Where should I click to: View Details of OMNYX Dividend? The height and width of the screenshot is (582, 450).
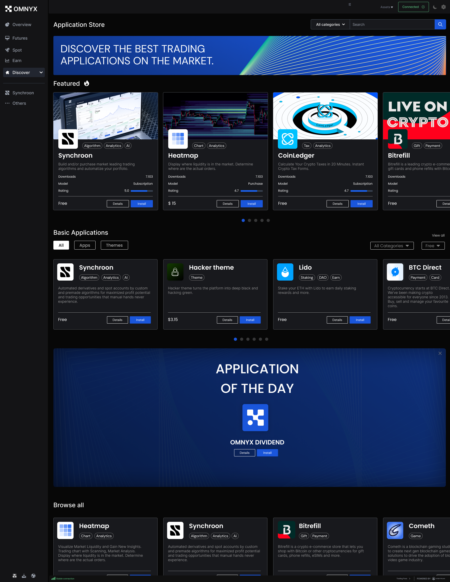pos(245,453)
